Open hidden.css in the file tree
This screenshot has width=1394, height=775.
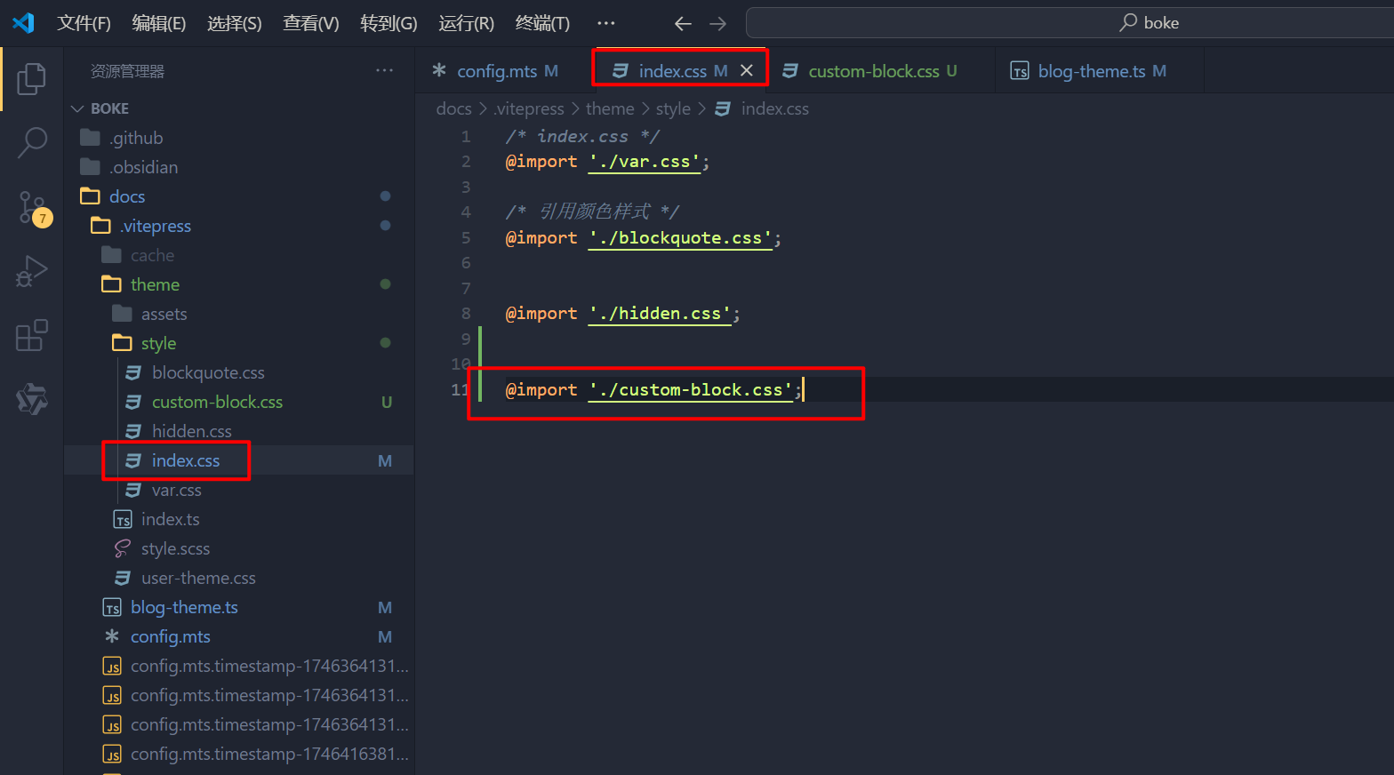pyautogui.click(x=191, y=431)
